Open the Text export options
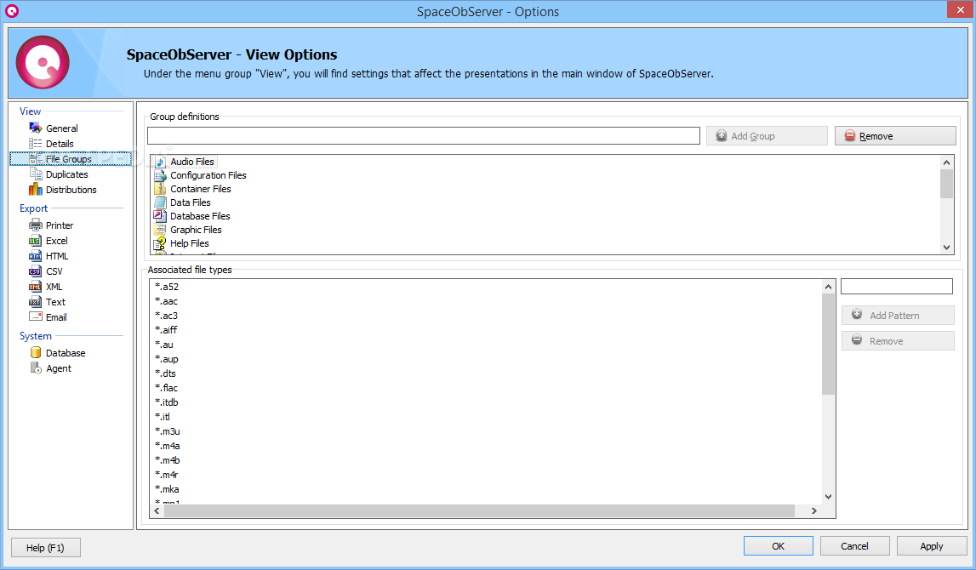Viewport: 976px width, 570px height. pyautogui.click(x=55, y=302)
